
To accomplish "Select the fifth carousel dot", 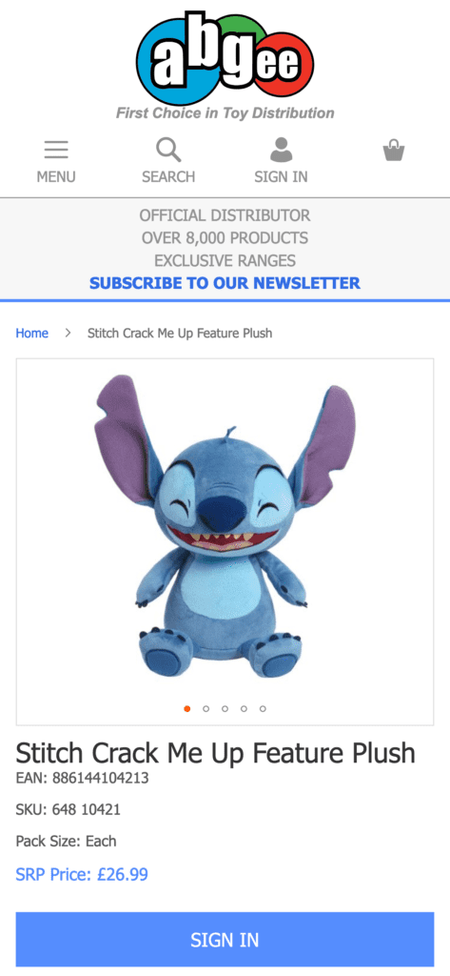I will tap(263, 708).
